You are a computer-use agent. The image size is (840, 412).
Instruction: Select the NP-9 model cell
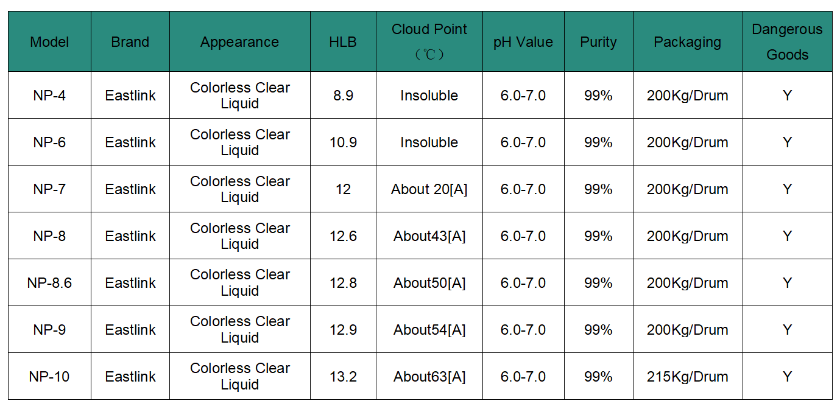pyautogui.click(x=49, y=330)
